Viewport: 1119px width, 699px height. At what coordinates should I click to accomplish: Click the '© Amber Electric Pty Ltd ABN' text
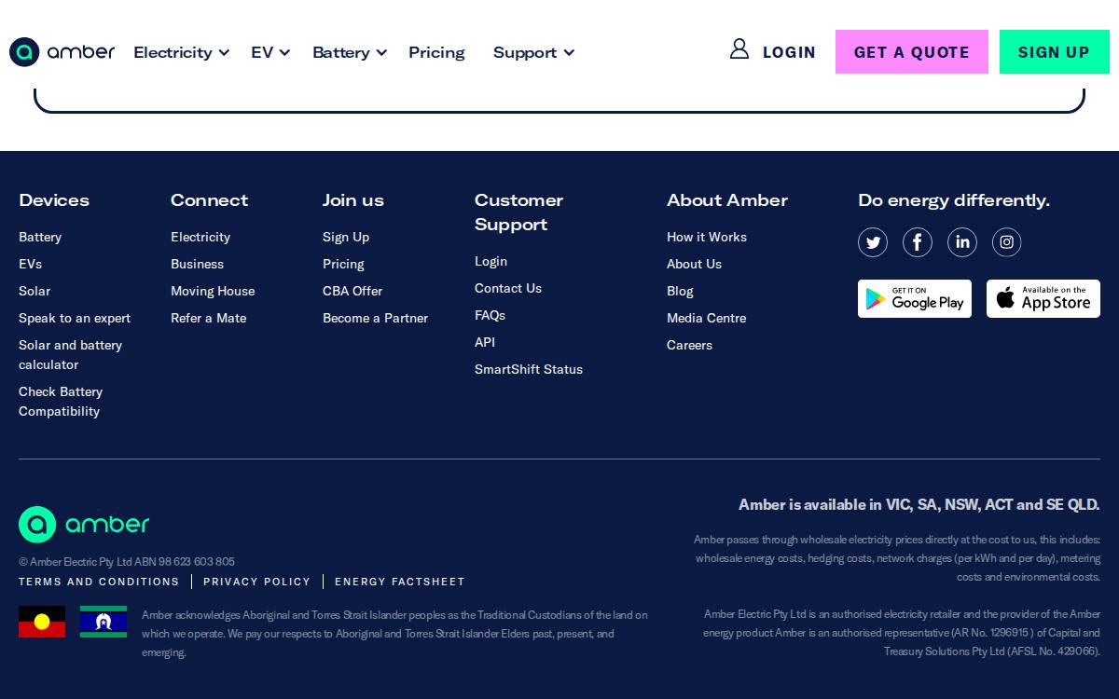point(127,561)
